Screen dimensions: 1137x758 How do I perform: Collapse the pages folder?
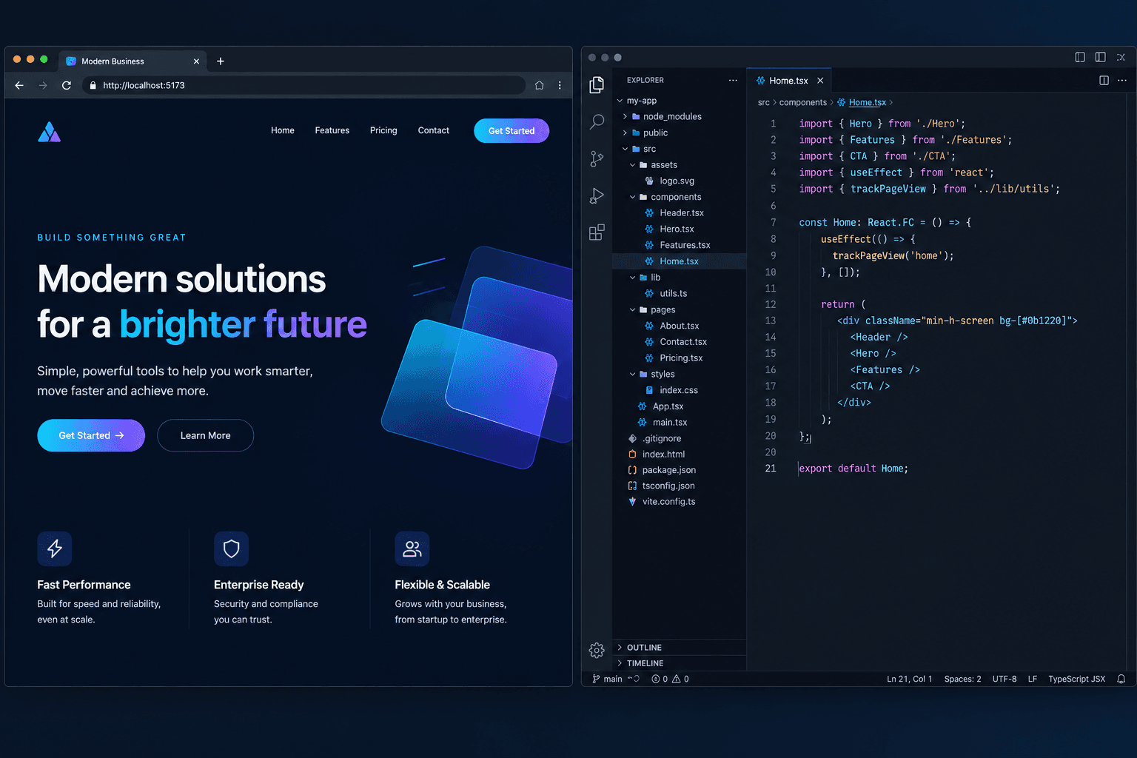pos(632,310)
